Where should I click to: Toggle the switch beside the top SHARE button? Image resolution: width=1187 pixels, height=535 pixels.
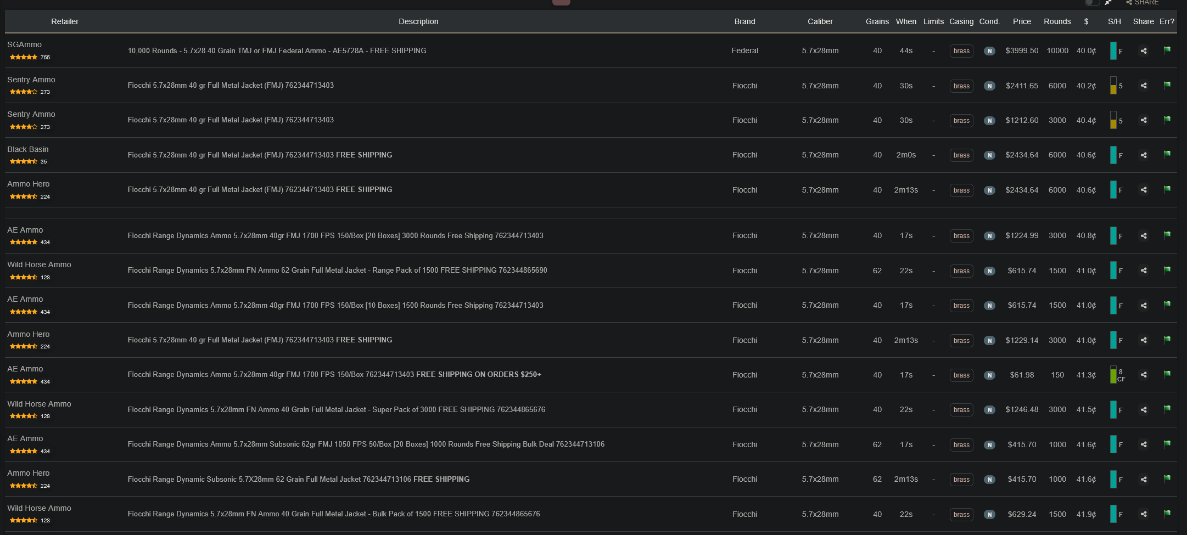click(x=1092, y=2)
